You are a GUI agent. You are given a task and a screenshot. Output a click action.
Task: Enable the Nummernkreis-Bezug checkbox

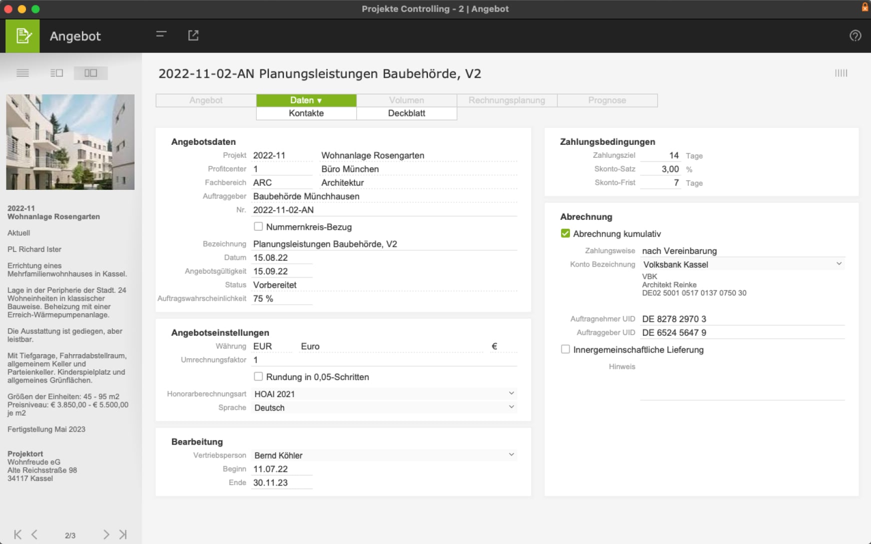258,227
